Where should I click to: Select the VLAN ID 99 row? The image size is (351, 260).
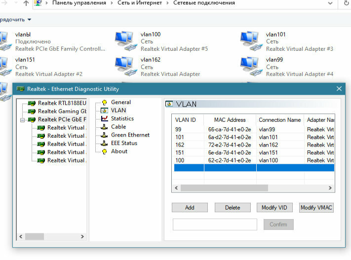coord(254,129)
